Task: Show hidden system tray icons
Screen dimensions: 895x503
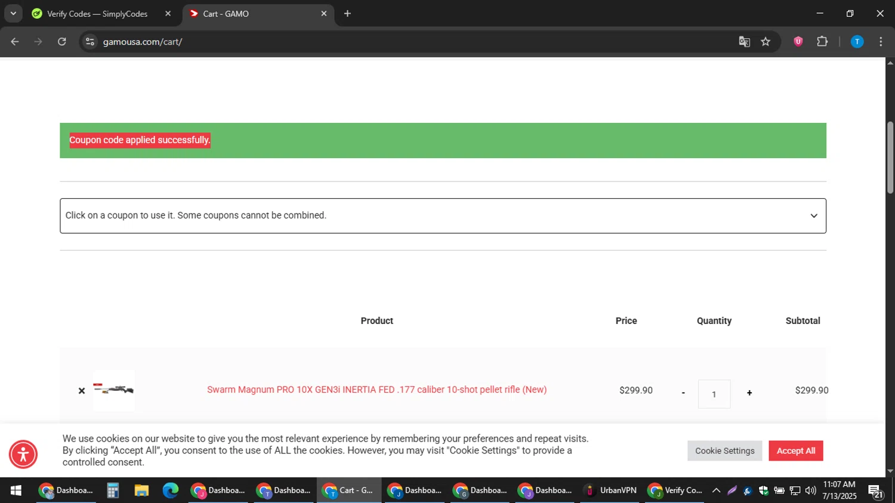Action: pos(716,490)
